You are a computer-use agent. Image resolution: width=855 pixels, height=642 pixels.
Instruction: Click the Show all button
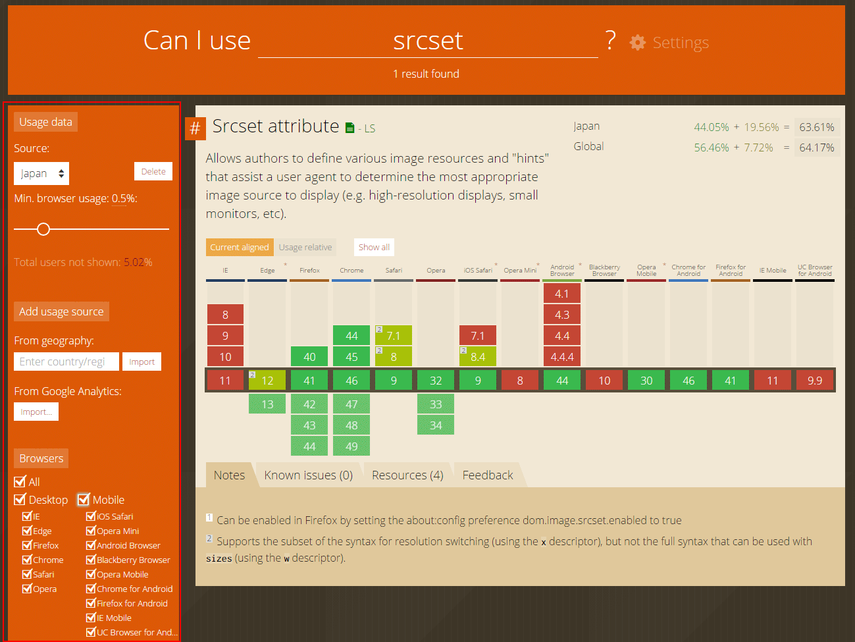[x=374, y=247]
